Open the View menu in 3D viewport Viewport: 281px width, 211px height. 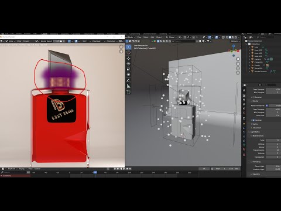[139, 37]
